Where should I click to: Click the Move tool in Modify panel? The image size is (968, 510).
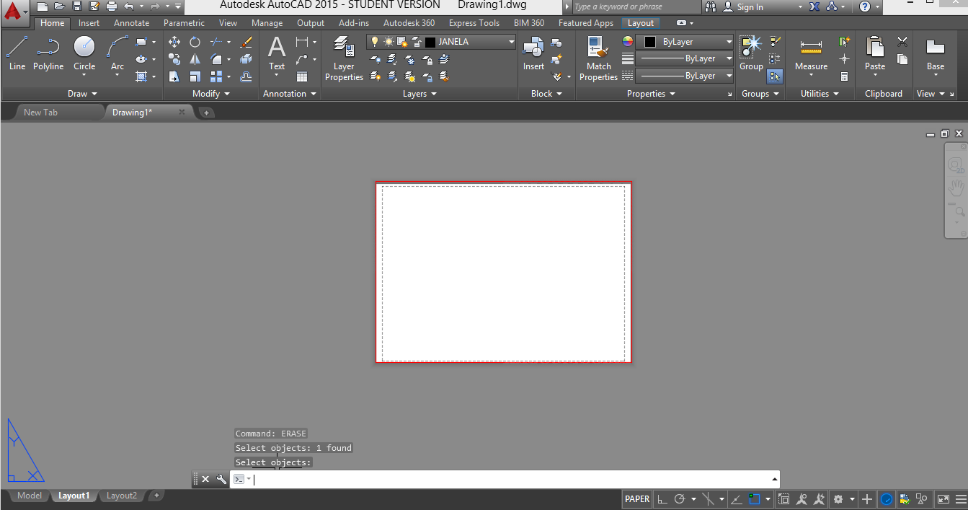(x=174, y=42)
